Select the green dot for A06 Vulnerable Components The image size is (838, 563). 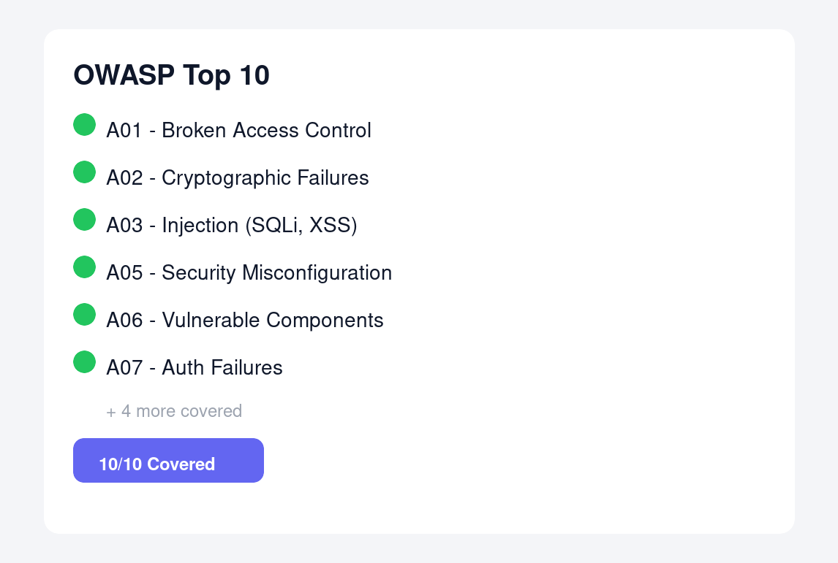(x=84, y=315)
